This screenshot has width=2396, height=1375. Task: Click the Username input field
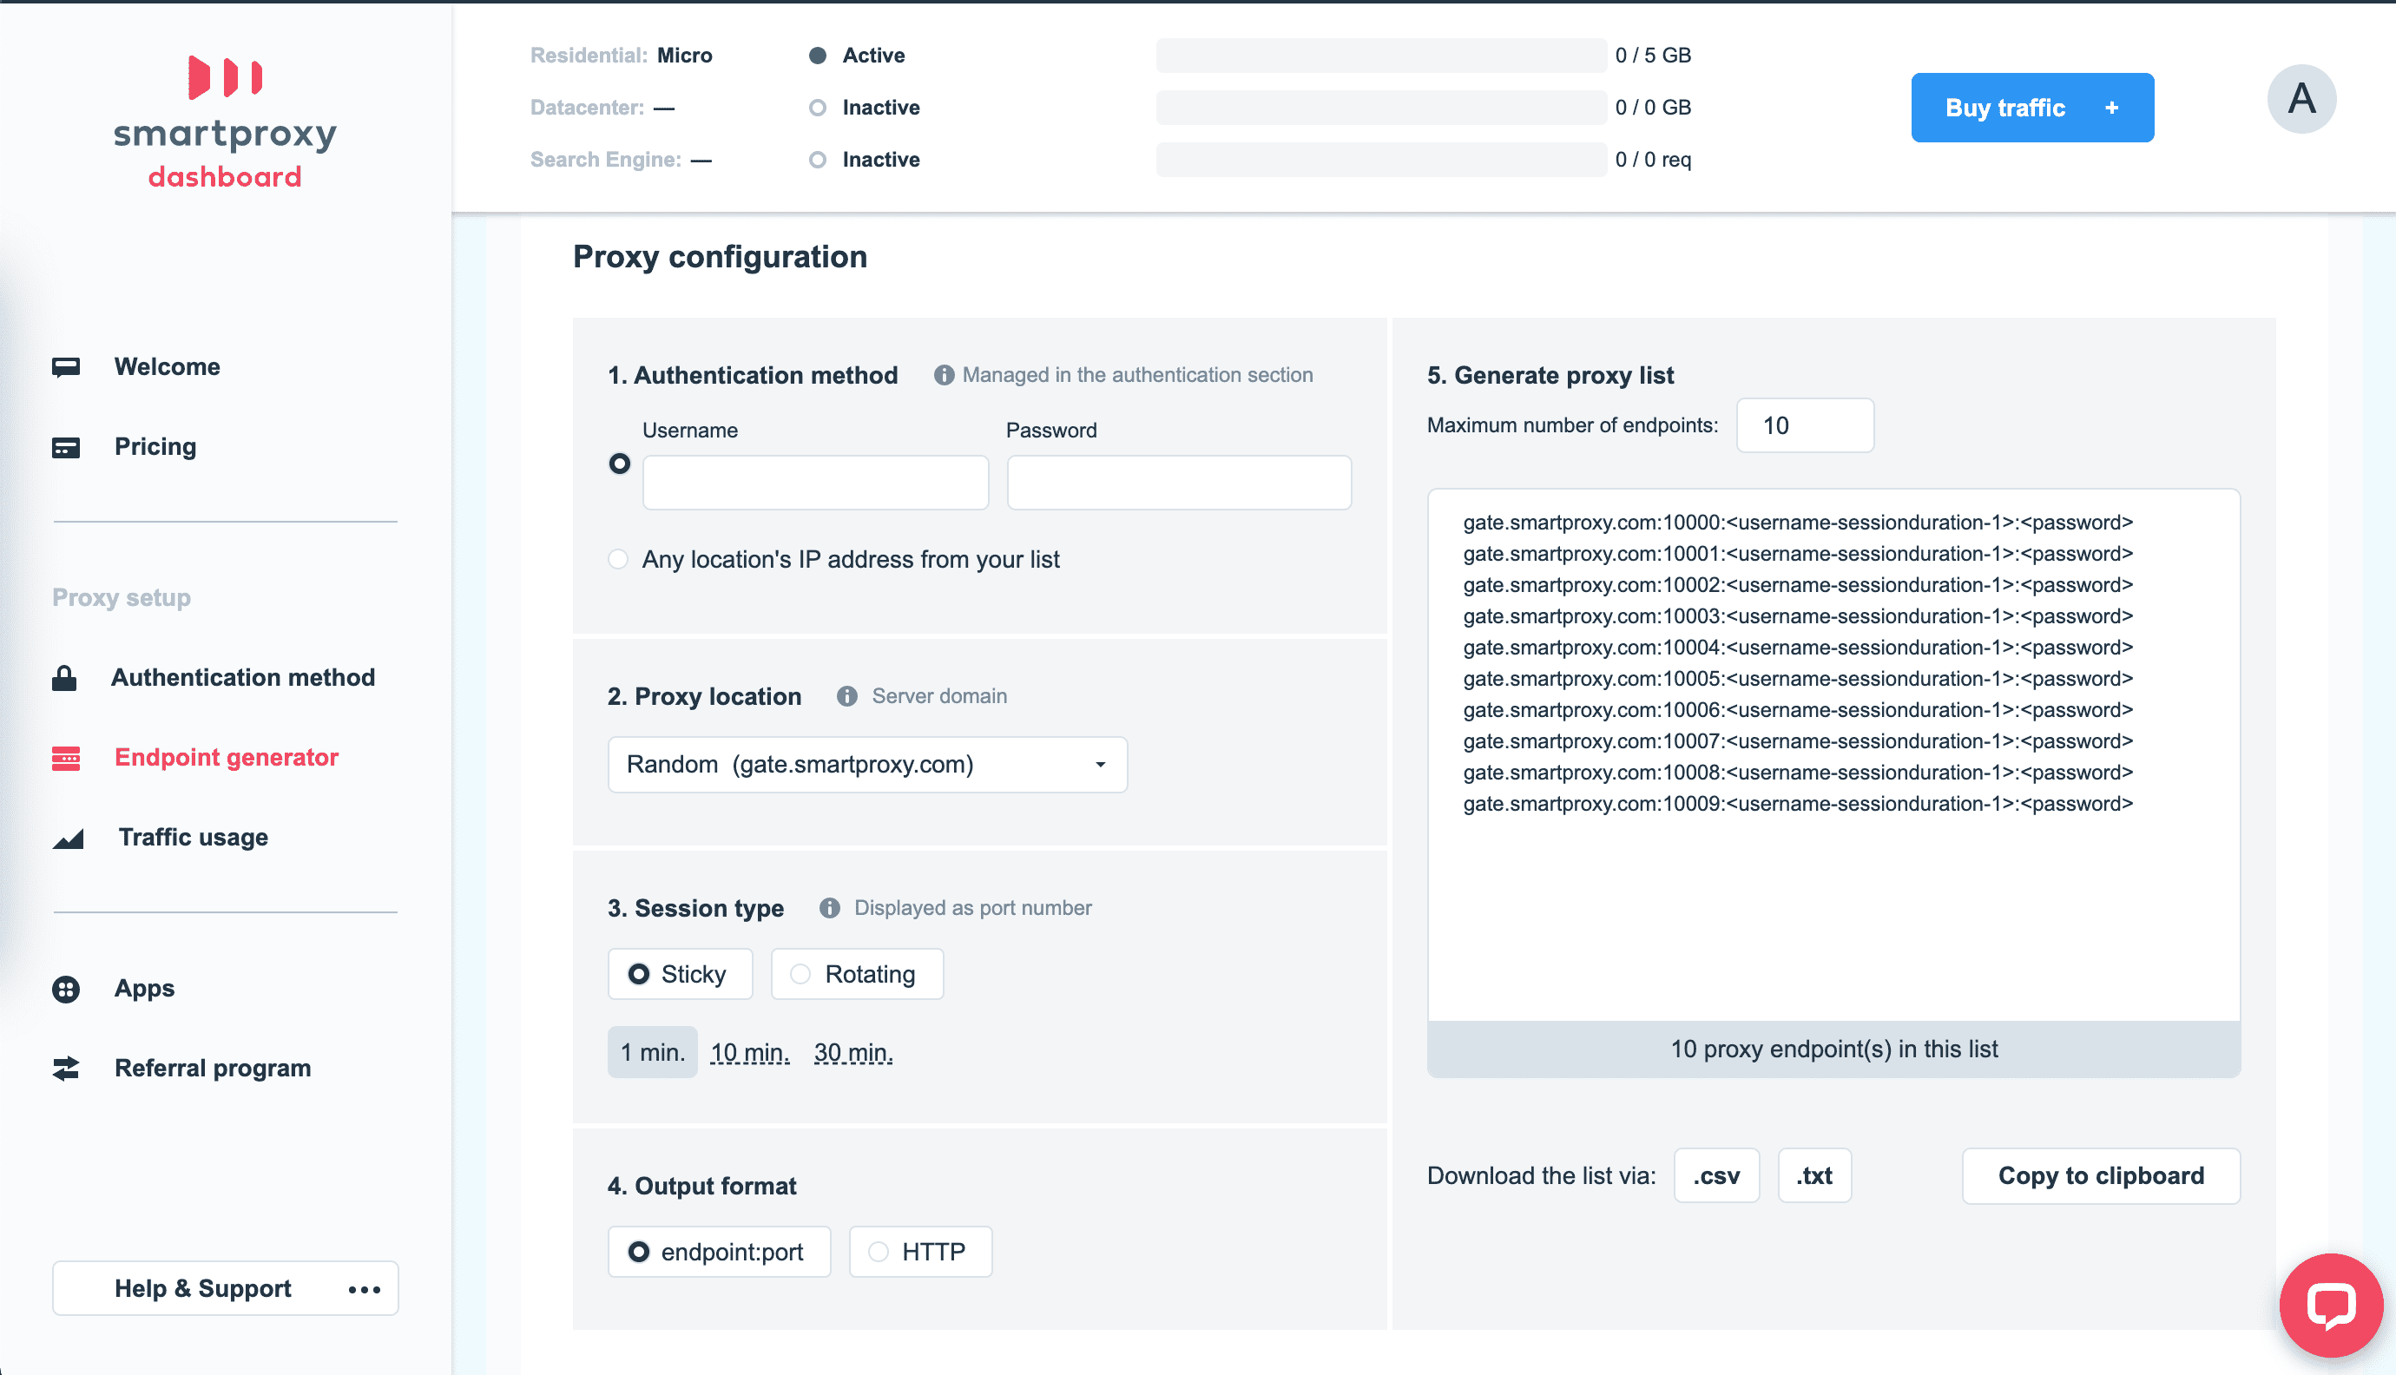pyautogui.click(x=815, y=483)
